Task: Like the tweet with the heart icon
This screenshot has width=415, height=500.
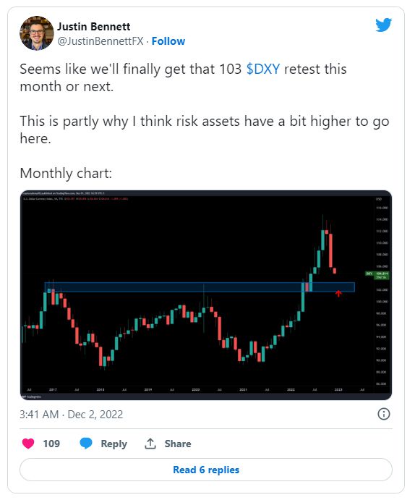Action: [28, 444]
